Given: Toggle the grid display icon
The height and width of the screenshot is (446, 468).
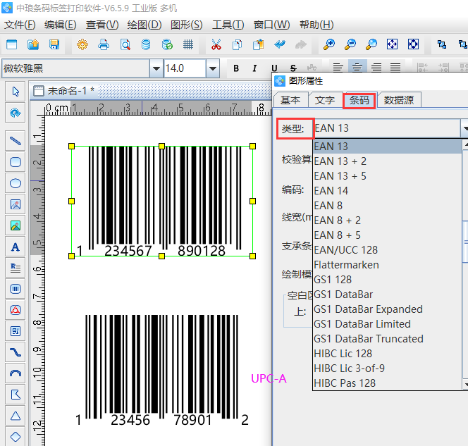Looking at the screenshot, I should click(188, 45).
